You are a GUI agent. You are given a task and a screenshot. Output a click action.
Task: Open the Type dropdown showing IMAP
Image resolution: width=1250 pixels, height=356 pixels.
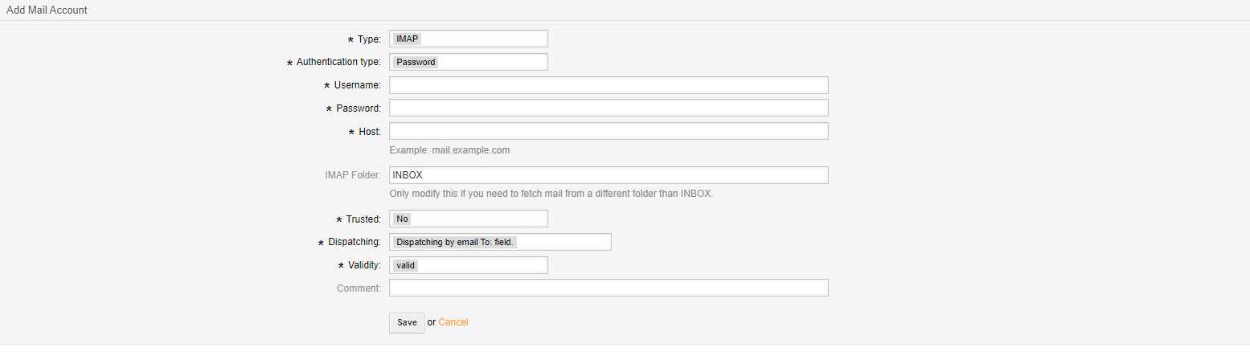click(468, 39)
